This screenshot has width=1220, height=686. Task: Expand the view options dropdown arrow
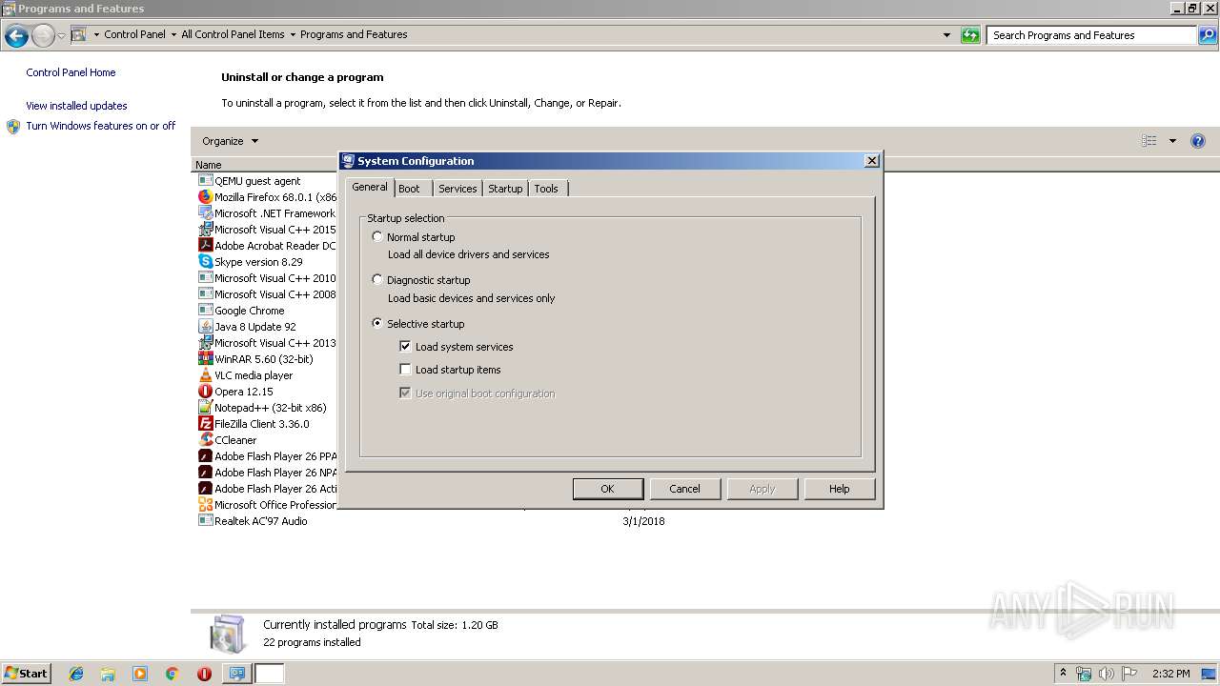pos(1172,141)
